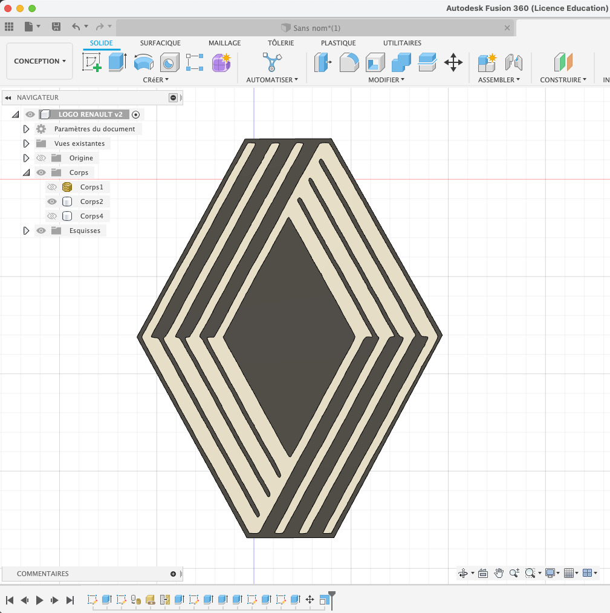Viewport: 610px width, 613px height.
Task: Click the Move/Copy arrows icon
Action: [x=453, y=62]
